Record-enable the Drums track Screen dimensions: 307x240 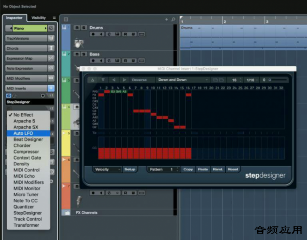click(93, 34)
